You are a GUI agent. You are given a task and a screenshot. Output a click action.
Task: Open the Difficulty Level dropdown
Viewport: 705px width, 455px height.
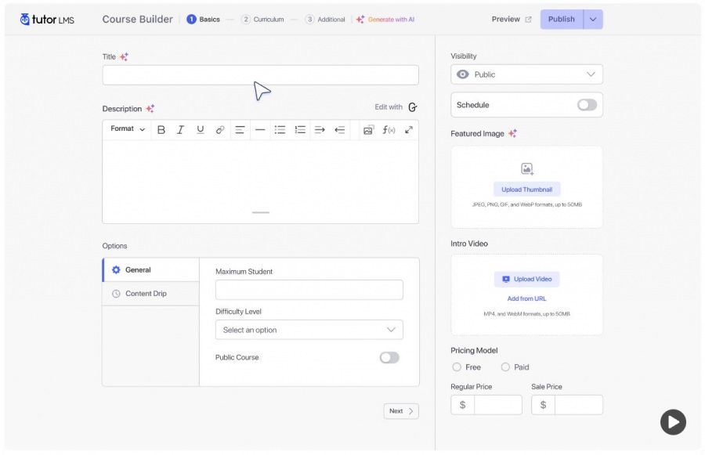tap(309, 330)
